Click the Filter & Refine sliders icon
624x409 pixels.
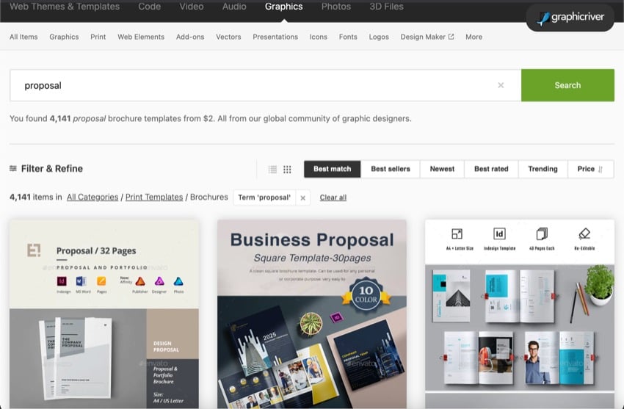pos(13,168)
